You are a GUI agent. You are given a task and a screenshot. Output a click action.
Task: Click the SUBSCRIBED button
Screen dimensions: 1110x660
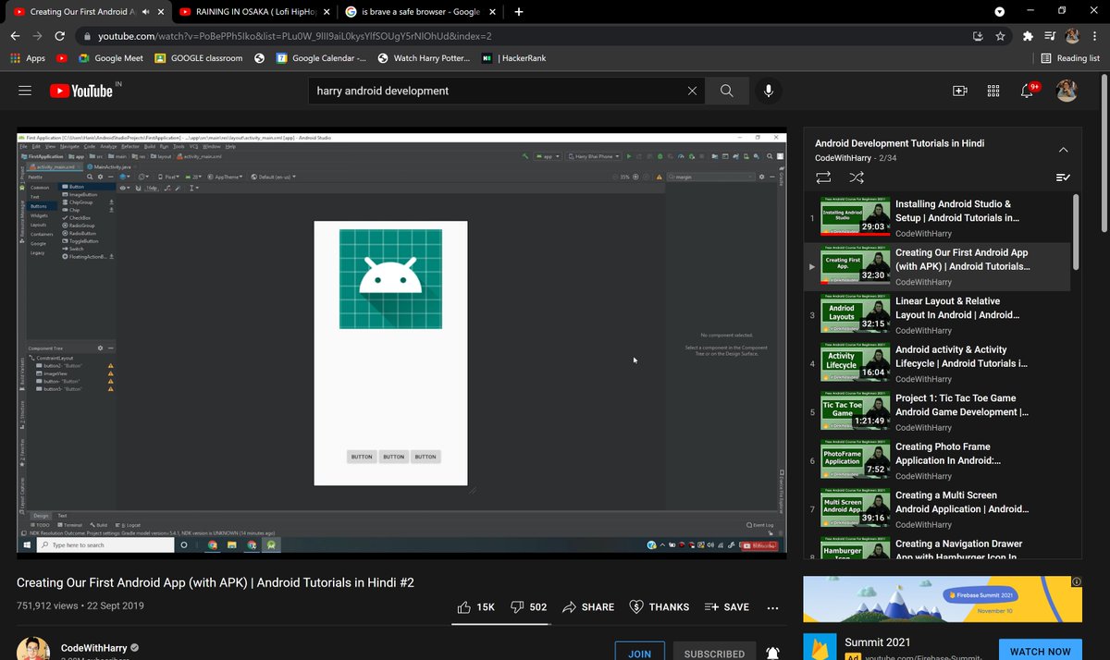coord(714,653)
